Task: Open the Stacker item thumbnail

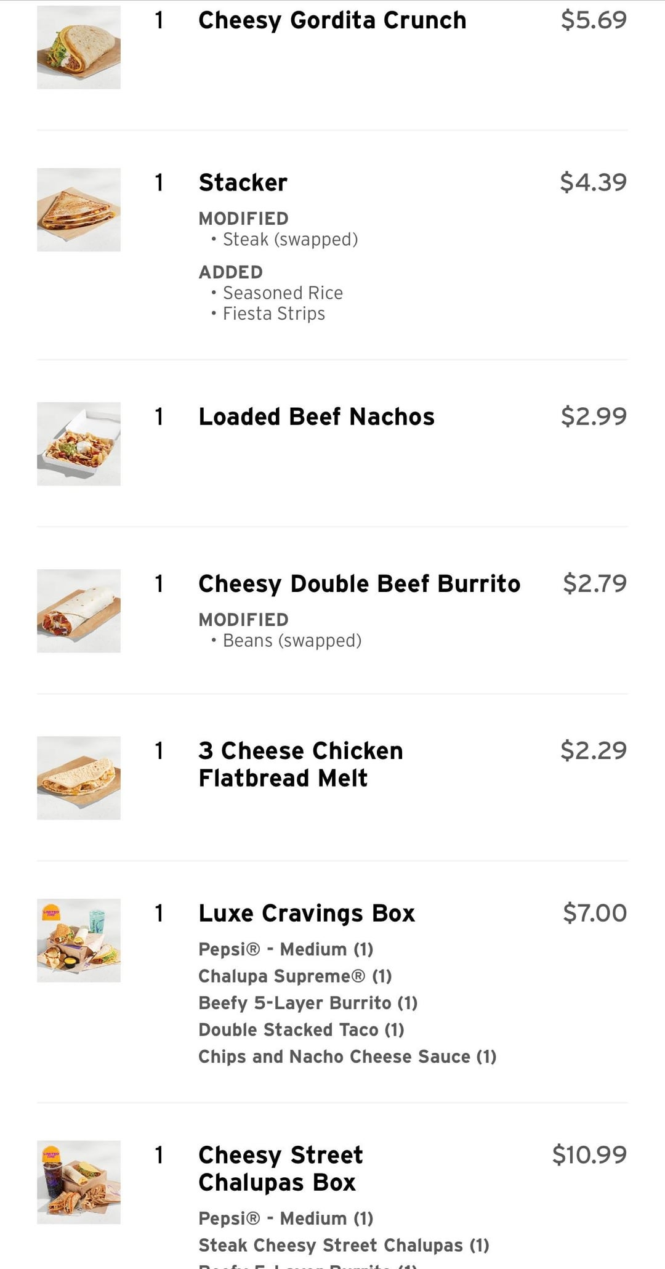Action: pyautogui.click(x=79, y=209)
